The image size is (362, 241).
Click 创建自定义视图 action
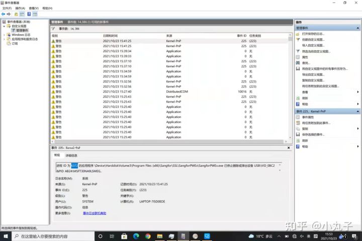pos(313,40)
